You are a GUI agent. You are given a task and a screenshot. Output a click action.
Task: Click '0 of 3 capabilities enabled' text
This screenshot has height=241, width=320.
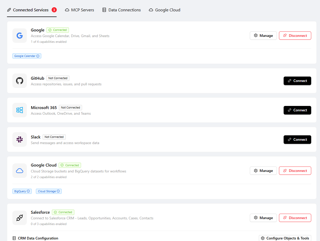coord(49,224)
